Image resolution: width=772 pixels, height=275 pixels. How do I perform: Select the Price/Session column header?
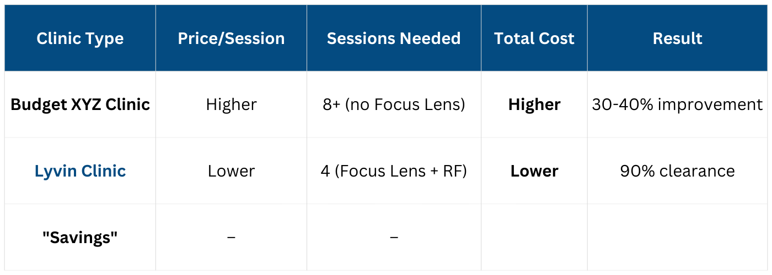pos(231,38)
